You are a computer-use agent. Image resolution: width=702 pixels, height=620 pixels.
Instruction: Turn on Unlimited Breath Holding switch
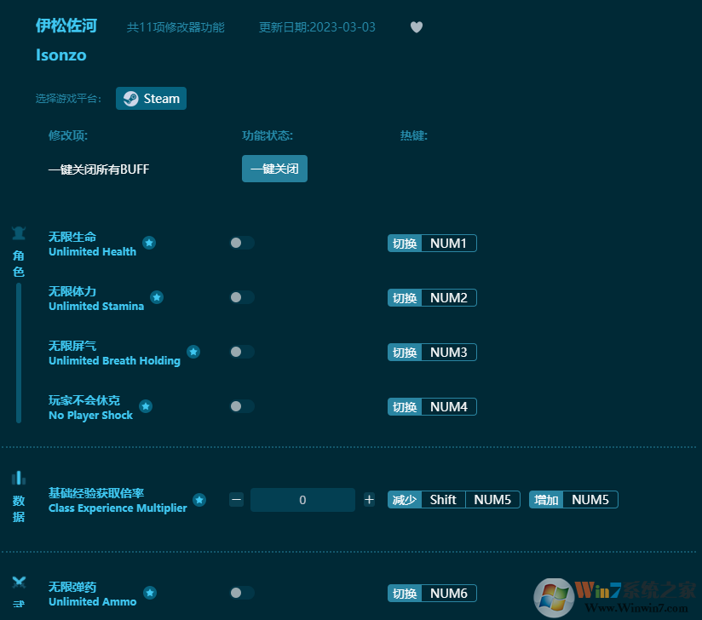tap(242, 352)
